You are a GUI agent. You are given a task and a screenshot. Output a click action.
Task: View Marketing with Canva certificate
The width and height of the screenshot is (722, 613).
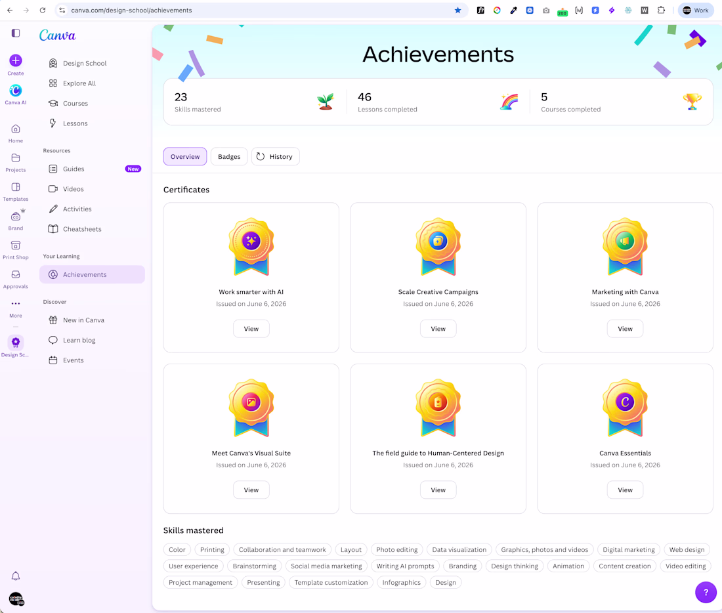pyautogui.click(x=626, y=329)
